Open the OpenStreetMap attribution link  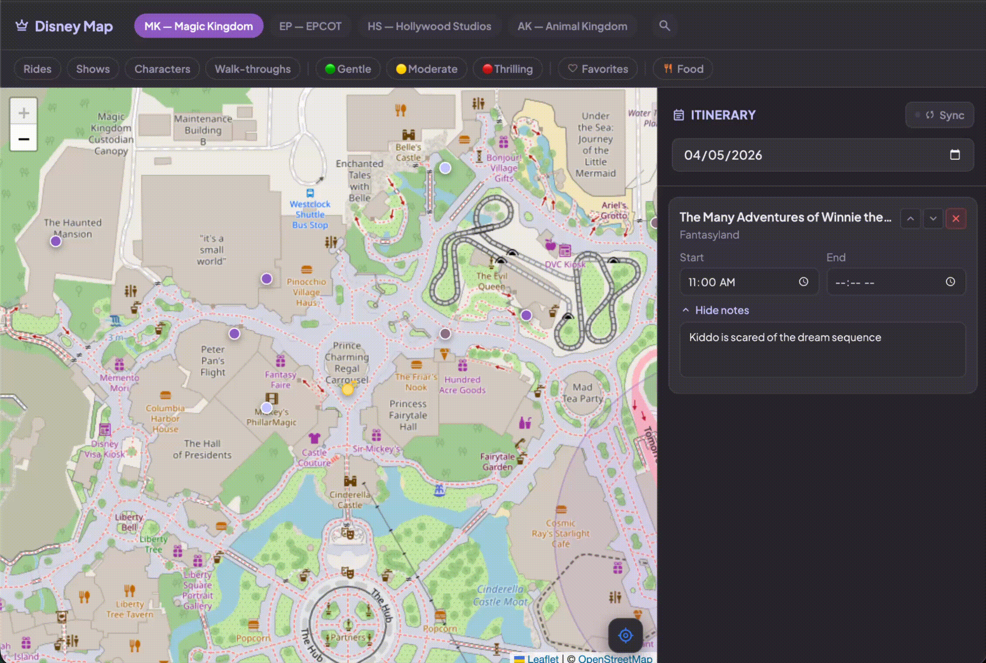(x=615, y=658)
